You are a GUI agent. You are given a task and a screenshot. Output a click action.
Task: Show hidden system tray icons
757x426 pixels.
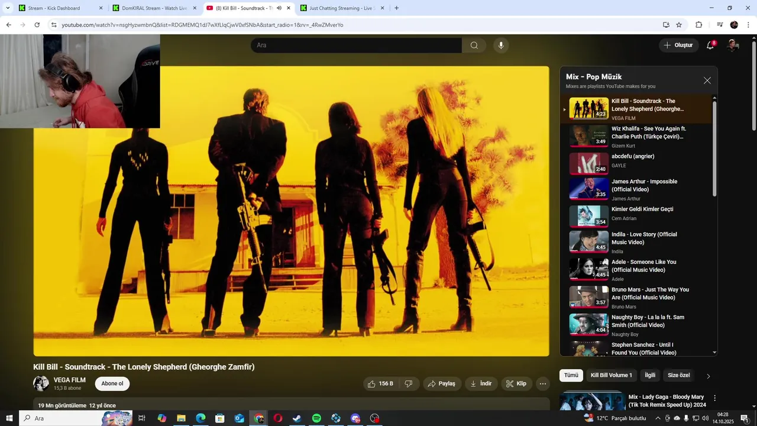tap(658, 418)
